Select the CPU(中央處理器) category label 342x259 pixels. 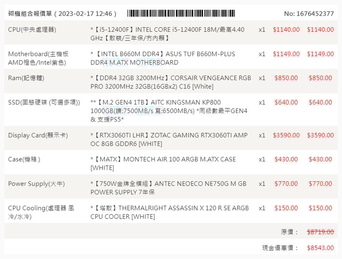coord(32,30)
